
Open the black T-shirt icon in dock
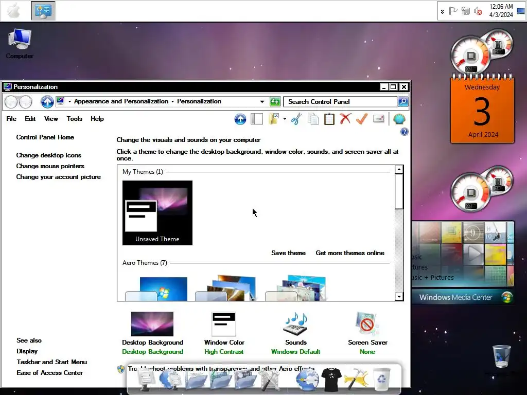tap(331, 380)
